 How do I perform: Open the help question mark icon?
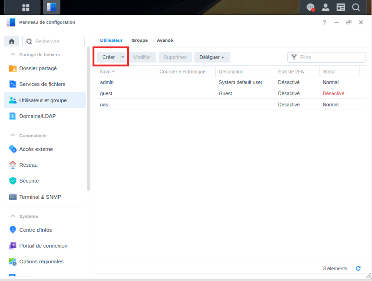(325, 22)
